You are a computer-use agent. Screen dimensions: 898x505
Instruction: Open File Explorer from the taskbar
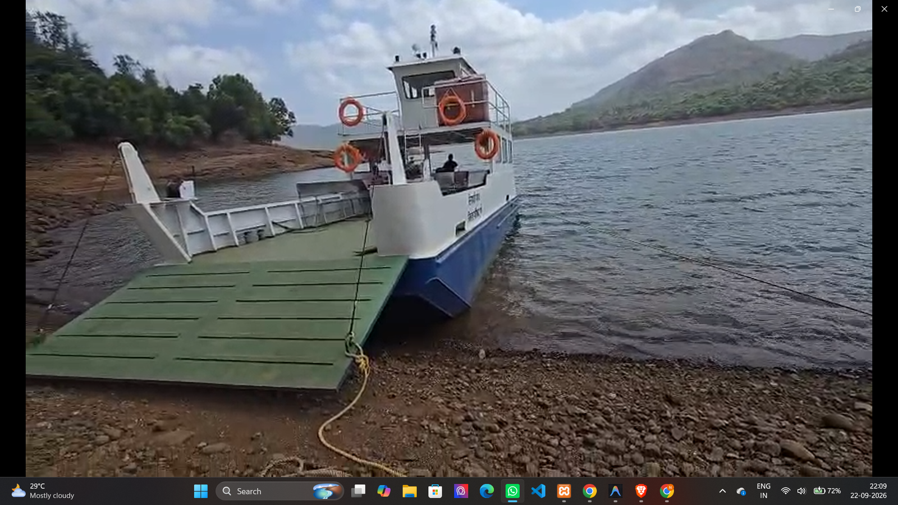(x=410, y=491)
